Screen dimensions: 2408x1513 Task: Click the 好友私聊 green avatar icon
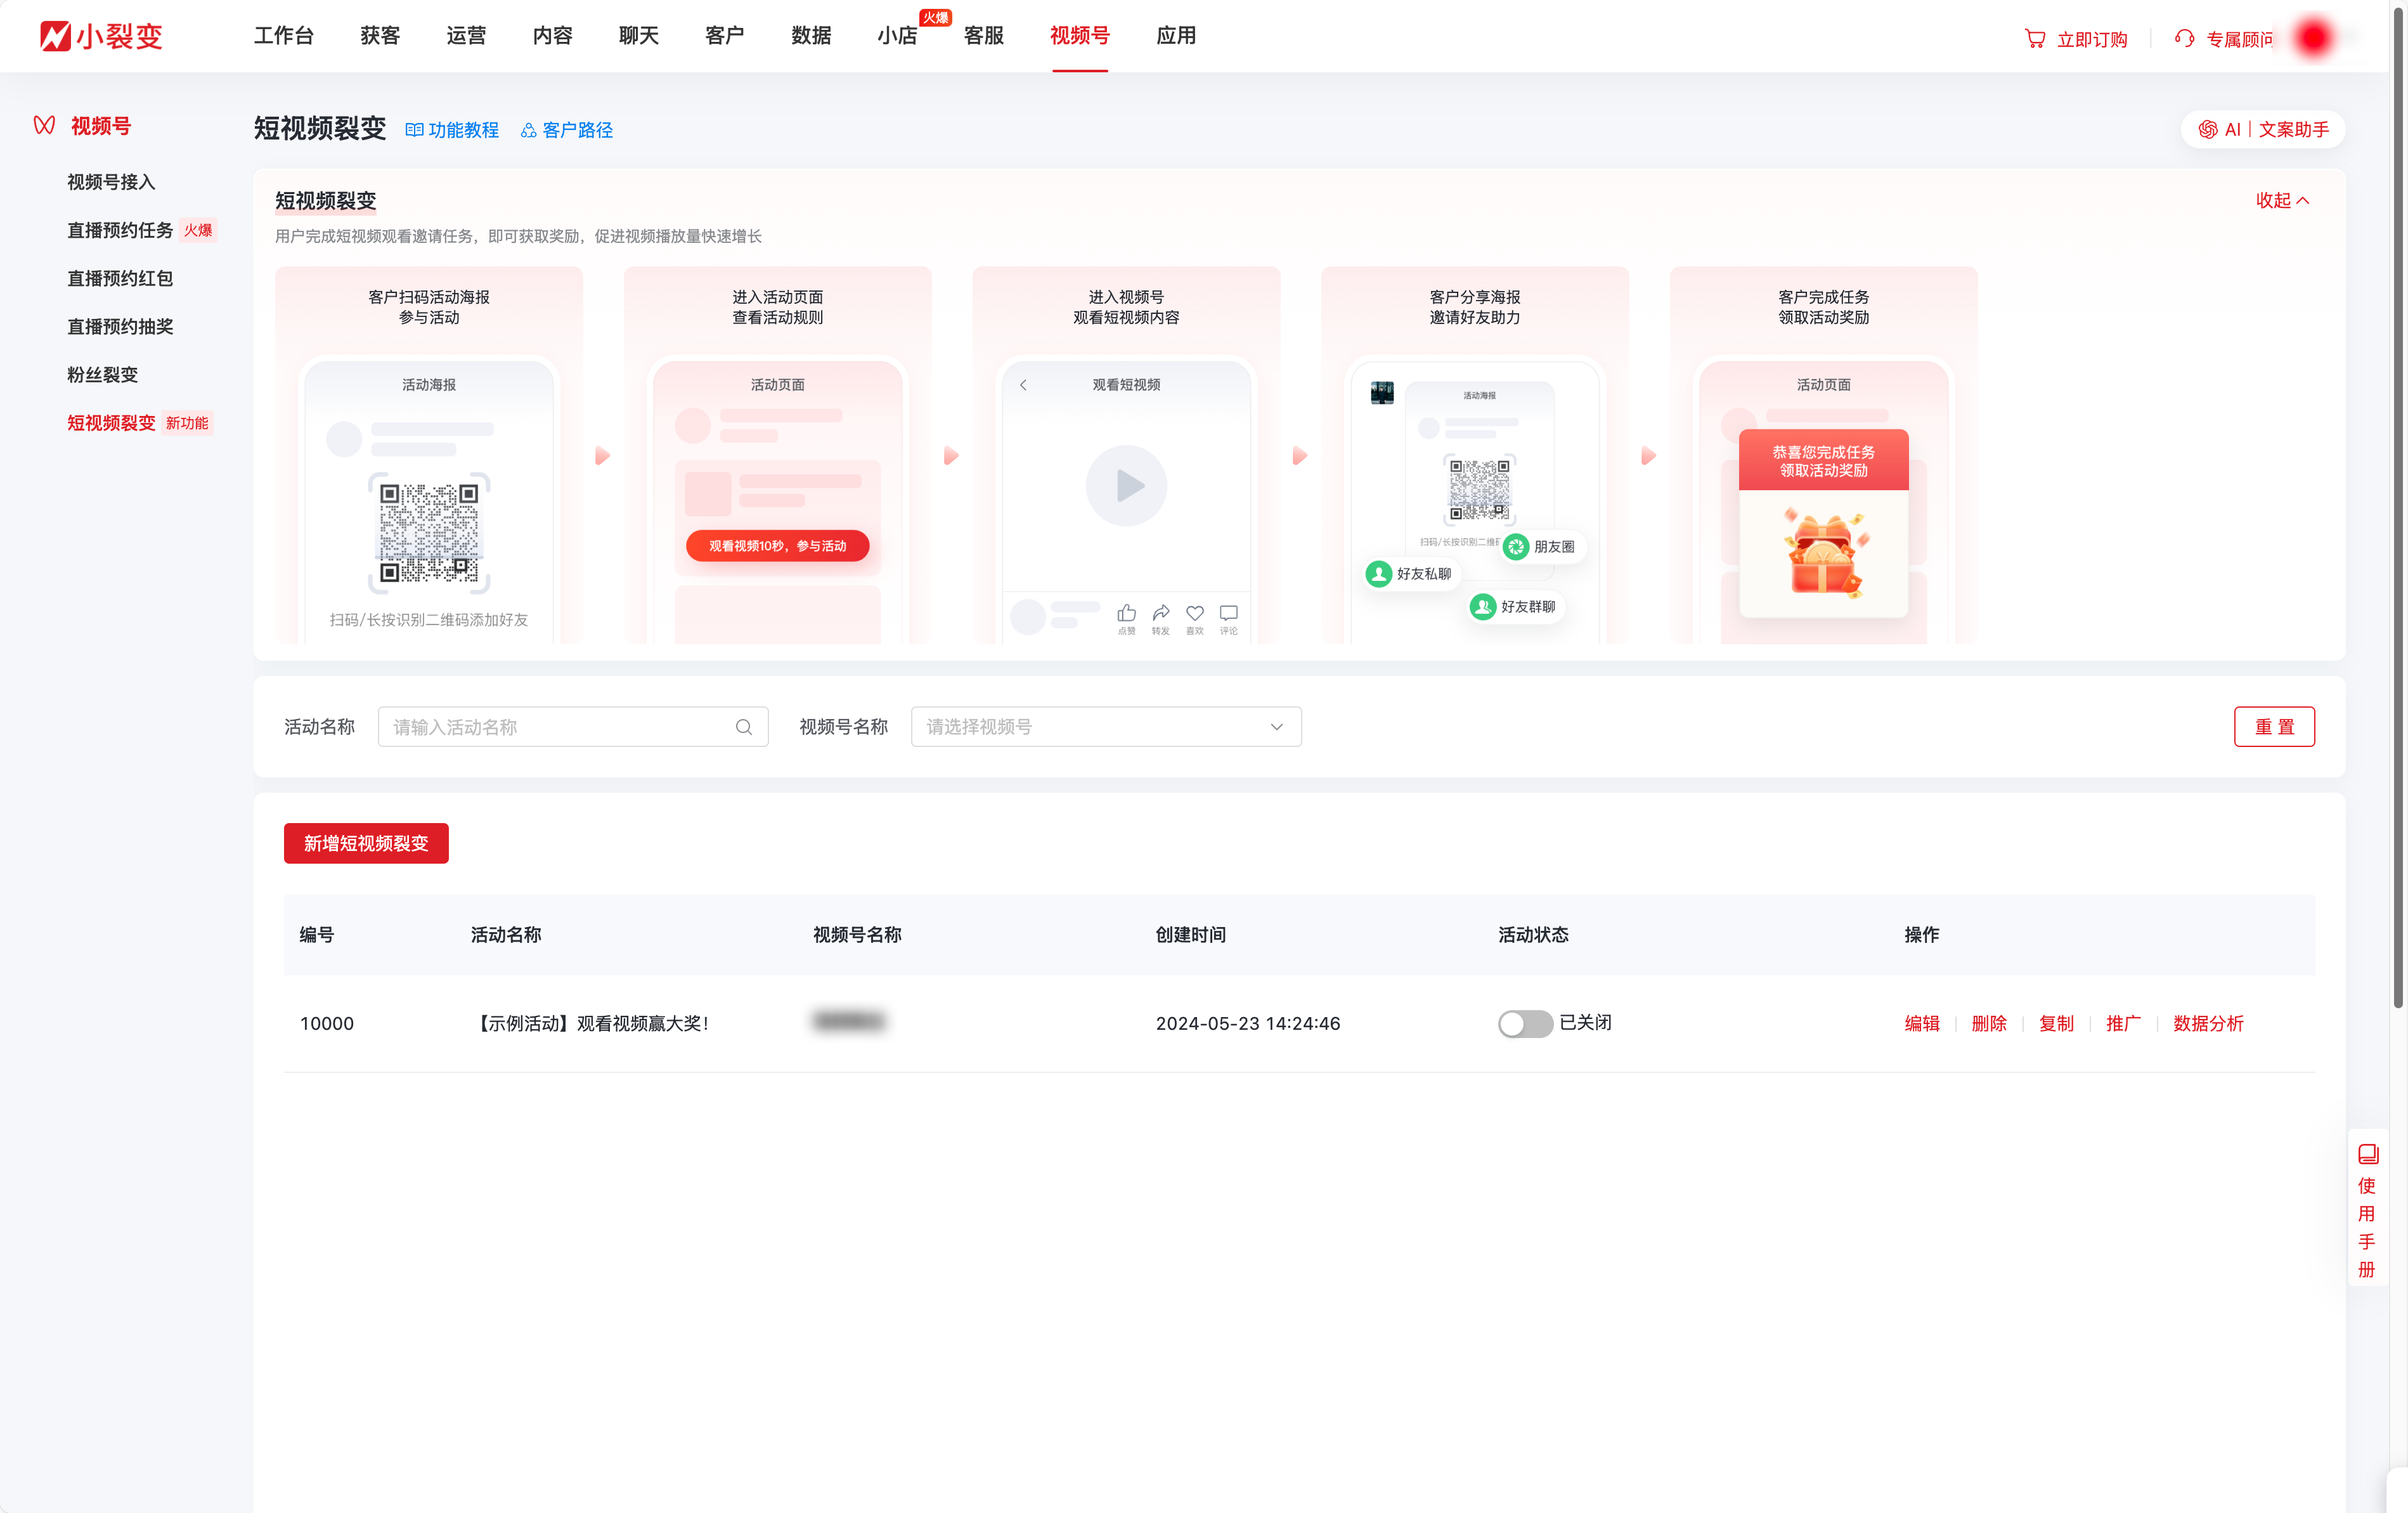coord(1379,573)
